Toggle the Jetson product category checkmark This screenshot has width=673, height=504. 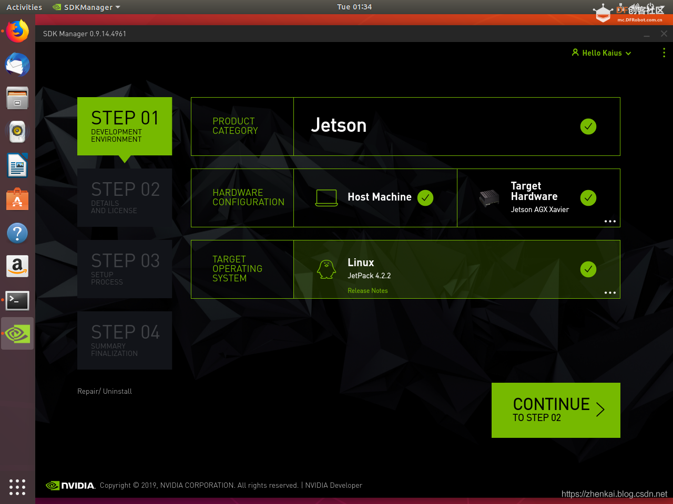(x=588, y=127)
